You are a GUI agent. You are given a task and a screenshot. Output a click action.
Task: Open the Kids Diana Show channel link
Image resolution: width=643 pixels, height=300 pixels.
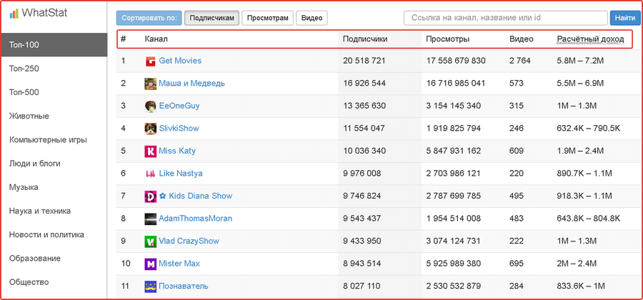196,196
